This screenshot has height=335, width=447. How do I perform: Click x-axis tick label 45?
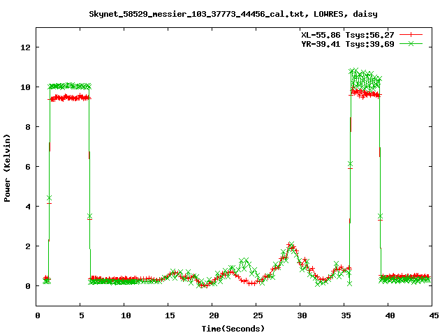(x=434, y=315)
